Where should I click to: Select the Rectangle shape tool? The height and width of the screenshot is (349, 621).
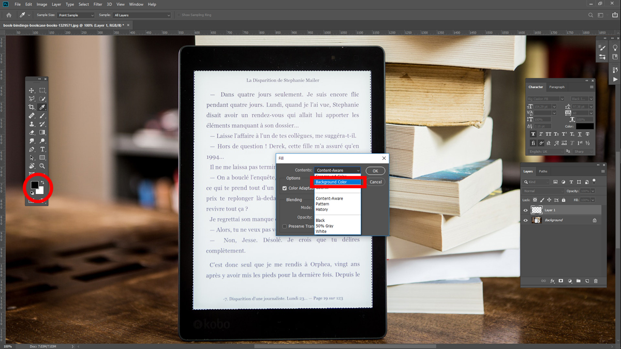pyautogui.click(x=42, y=158)
